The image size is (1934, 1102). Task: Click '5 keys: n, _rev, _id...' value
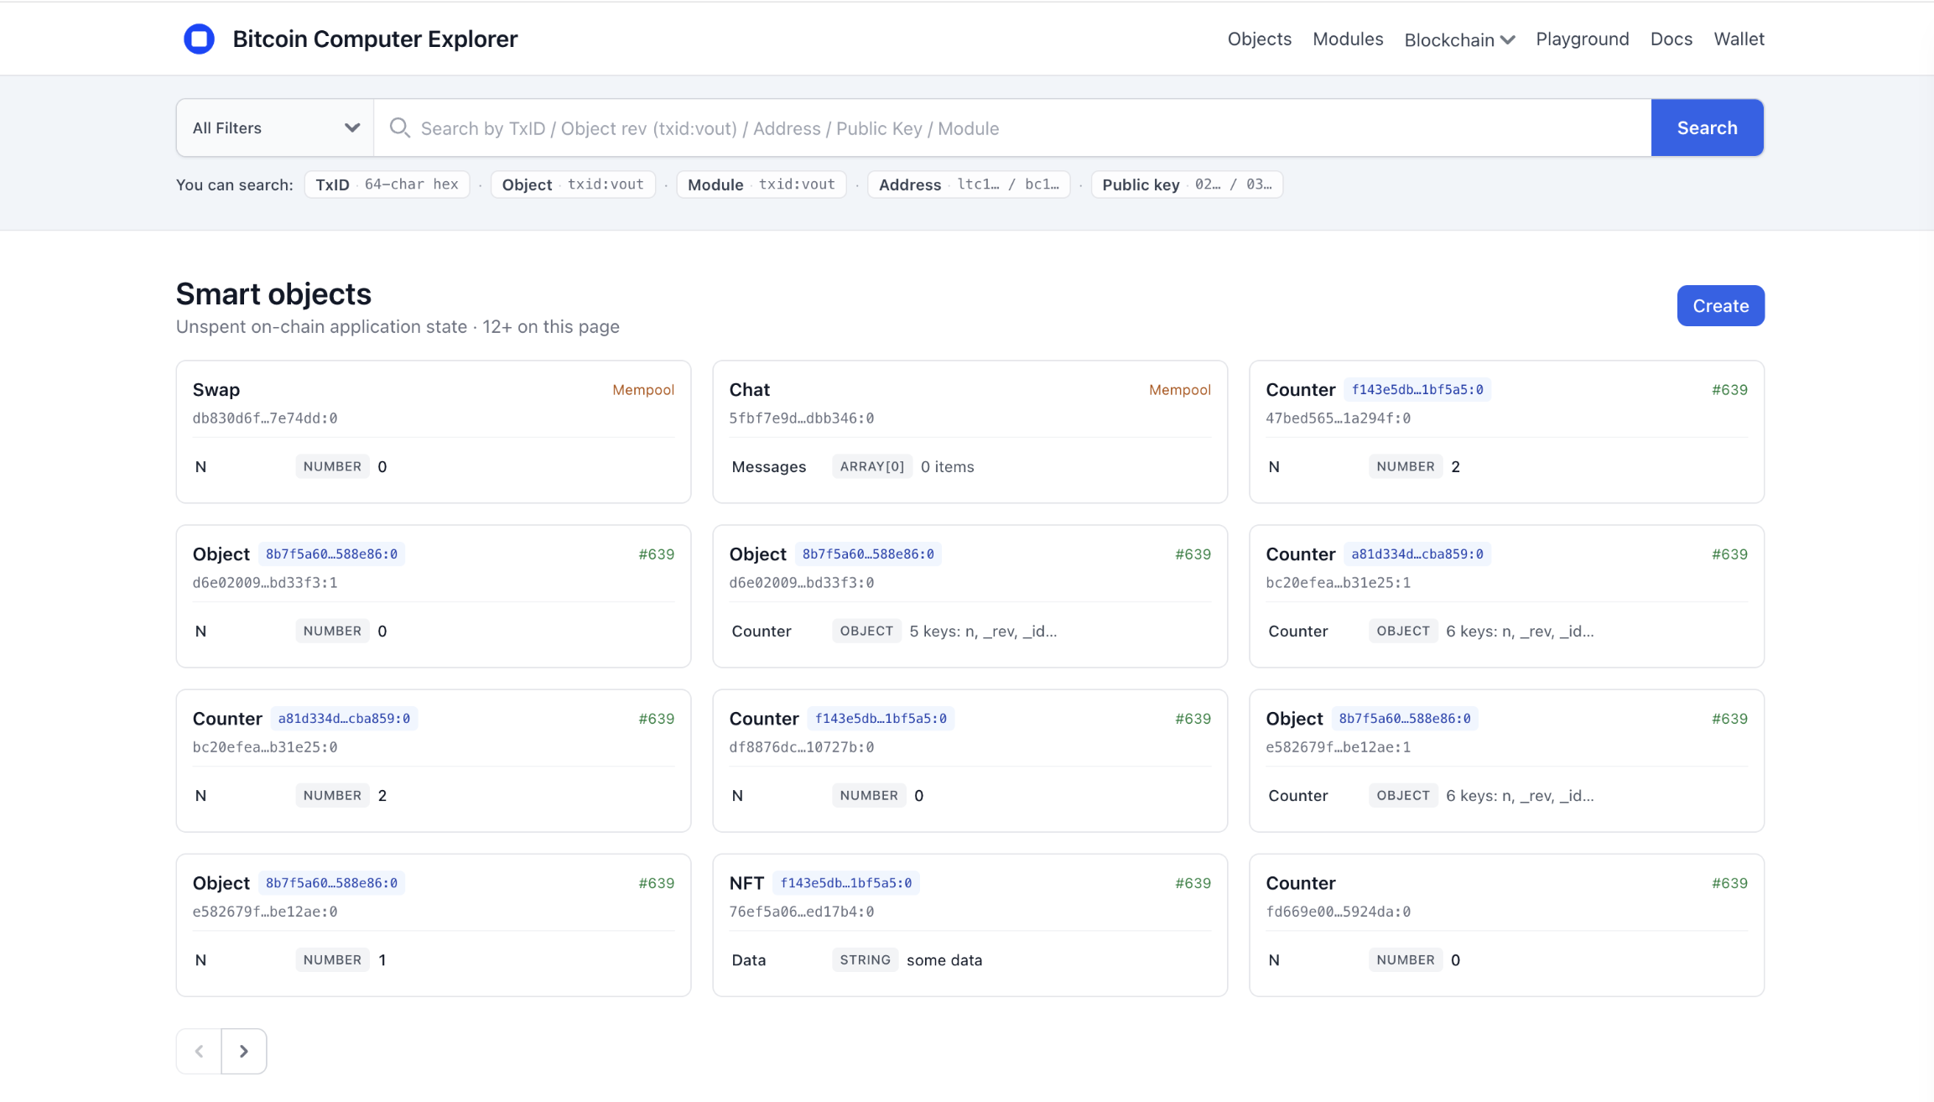983,632
